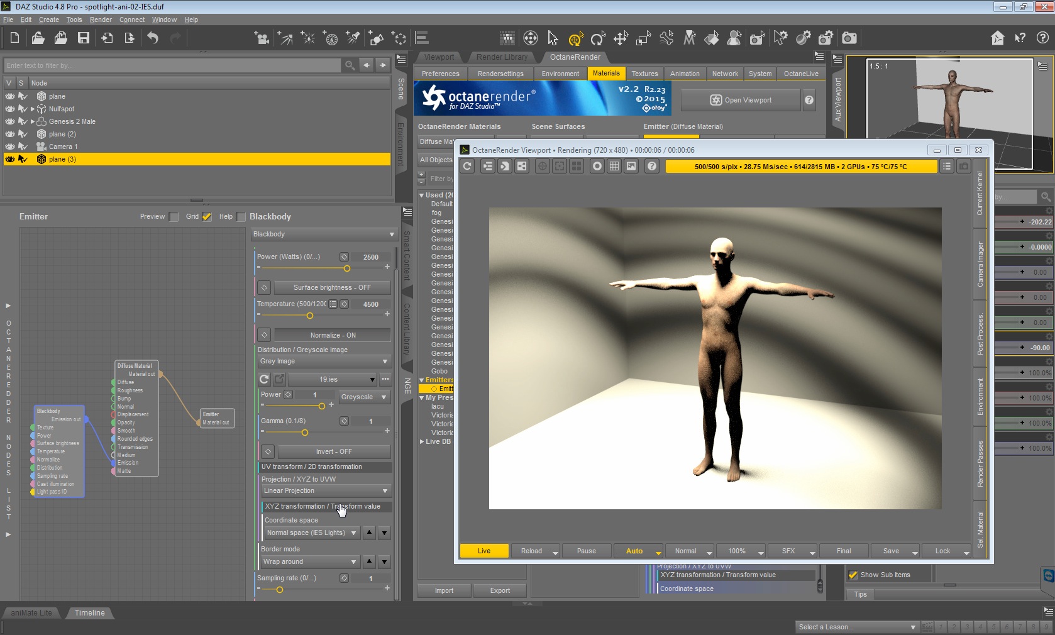Open the File menu
This screenshot has width=1055, height=635.
pyautogui.click(x=8, y=19)
